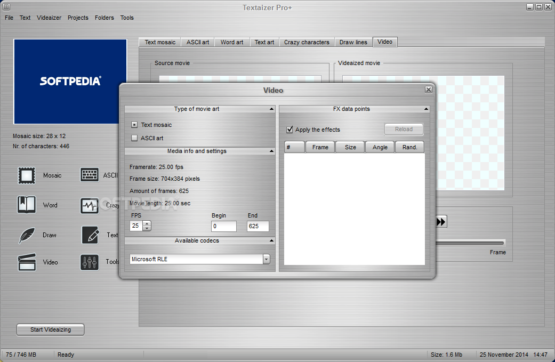This screenshot has width=555, height=362.
Task: Click the Size column header
Action: [x=350, y=147]
